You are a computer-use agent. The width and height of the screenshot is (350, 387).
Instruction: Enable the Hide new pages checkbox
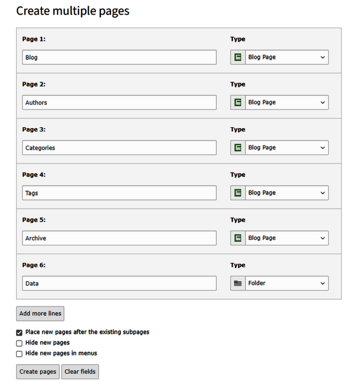click(x=19, y=343)
